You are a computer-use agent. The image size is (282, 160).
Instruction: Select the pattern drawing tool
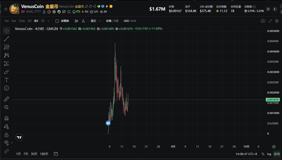point(7,55)
